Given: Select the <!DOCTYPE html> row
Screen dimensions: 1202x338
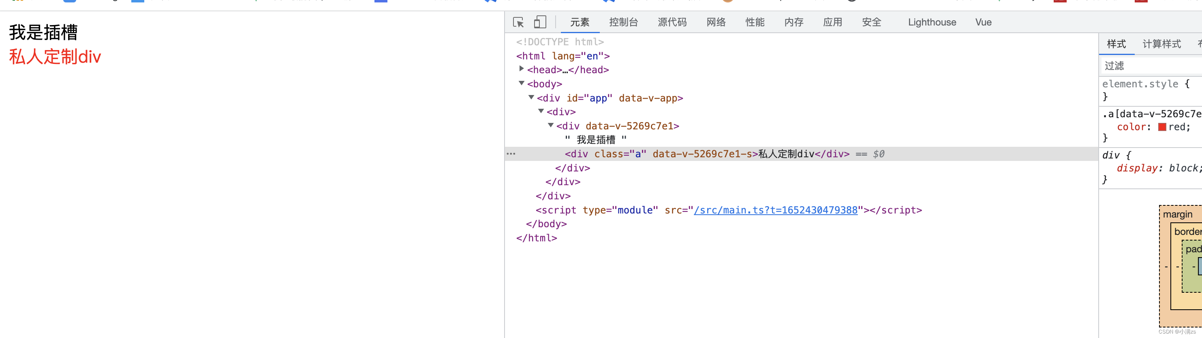Looking at the screenshot, I should [560, 42].
